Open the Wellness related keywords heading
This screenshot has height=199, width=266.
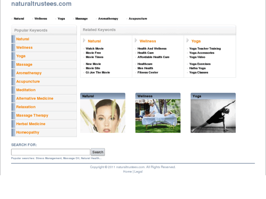(x=148, y=41)
